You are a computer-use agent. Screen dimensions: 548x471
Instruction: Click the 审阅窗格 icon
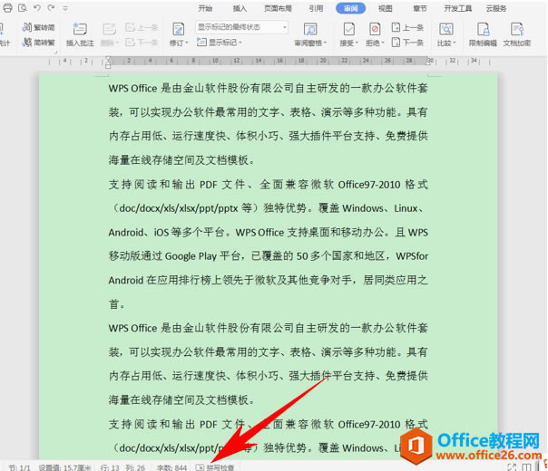click(x=310, y=29)
